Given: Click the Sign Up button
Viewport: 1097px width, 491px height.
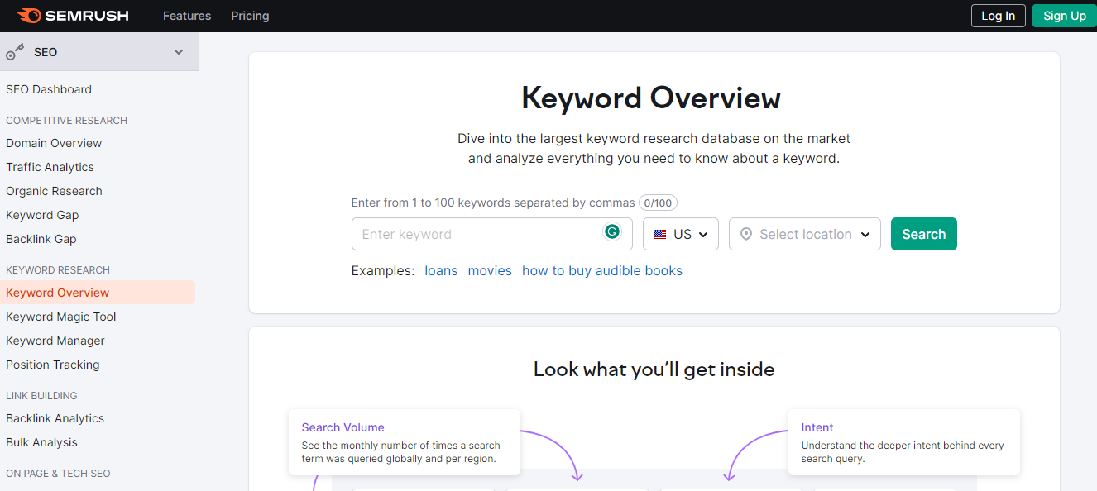Looking at the screenshot, I should (1064, 16).
